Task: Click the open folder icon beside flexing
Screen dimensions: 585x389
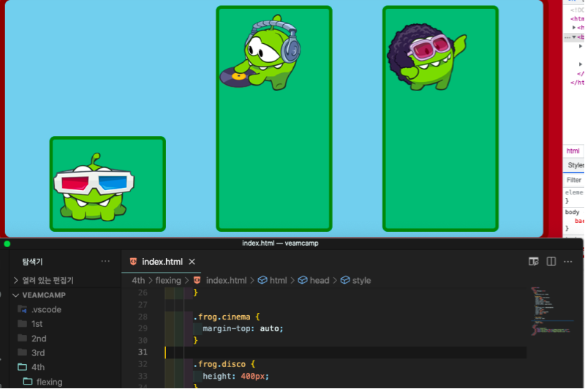Action: coord(28,381)
